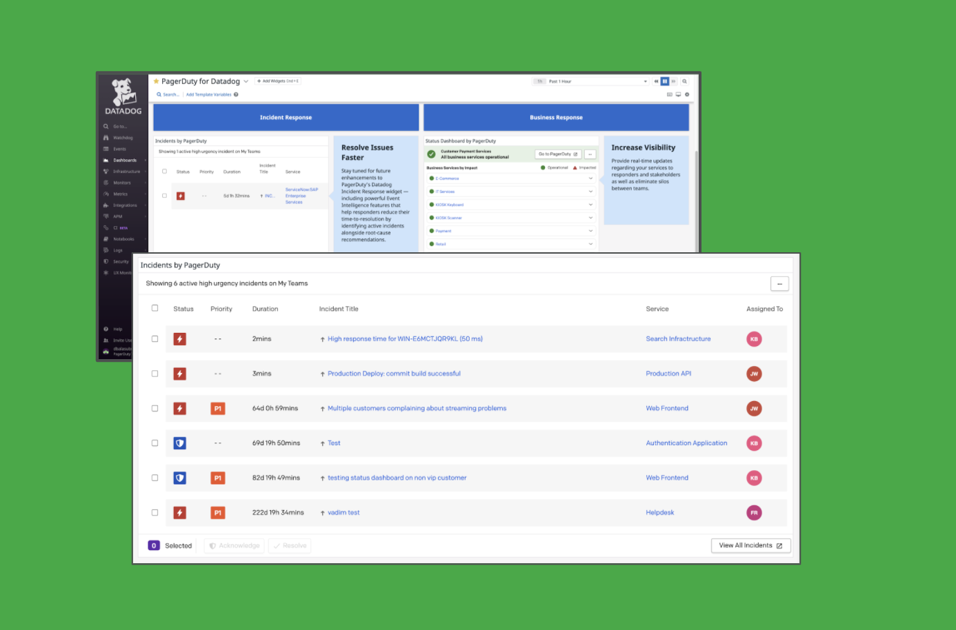Expand the E-Commerce business service row
This screenshot has height=630, width=956.
click(x=590, y=179)
